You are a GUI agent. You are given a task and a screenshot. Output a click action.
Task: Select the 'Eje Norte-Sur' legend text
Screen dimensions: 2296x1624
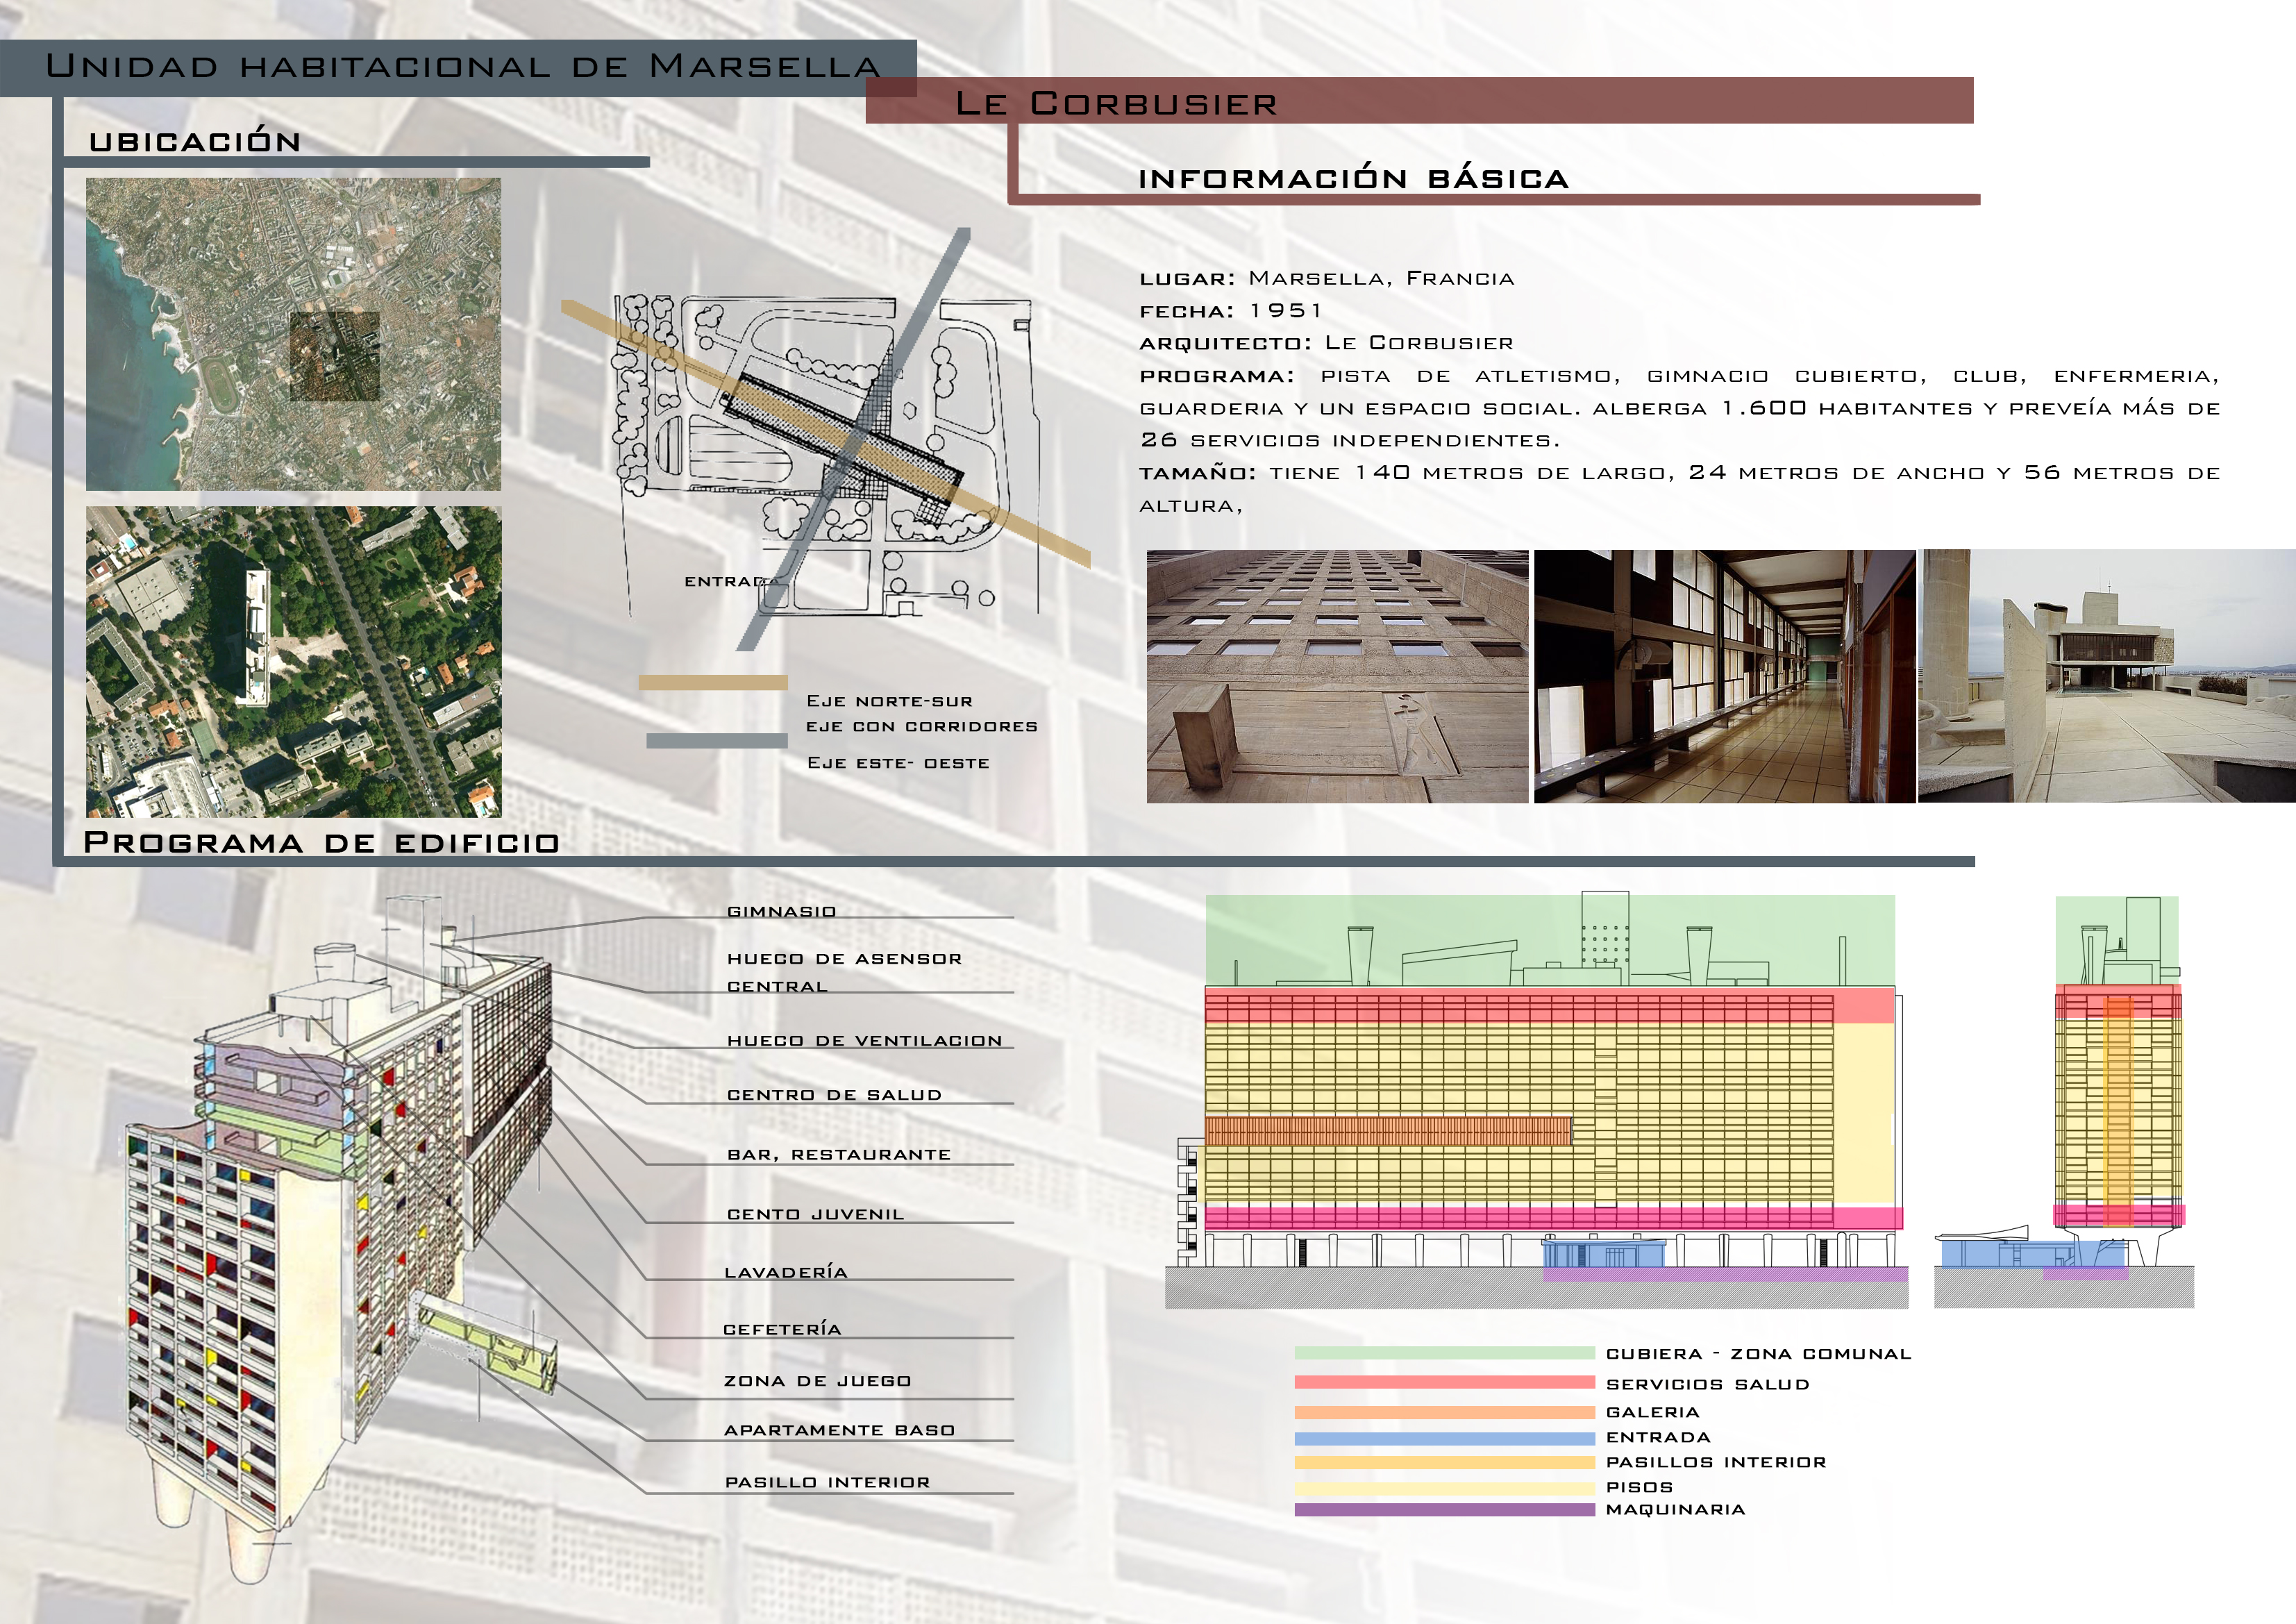pos(890,701)
